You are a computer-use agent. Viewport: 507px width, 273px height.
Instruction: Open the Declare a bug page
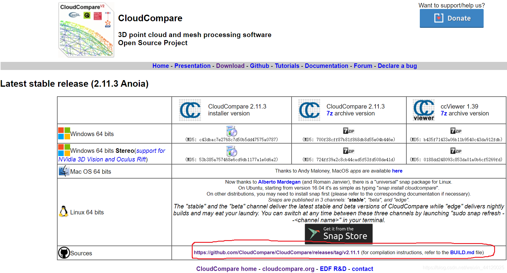click(x=397, y=66)
